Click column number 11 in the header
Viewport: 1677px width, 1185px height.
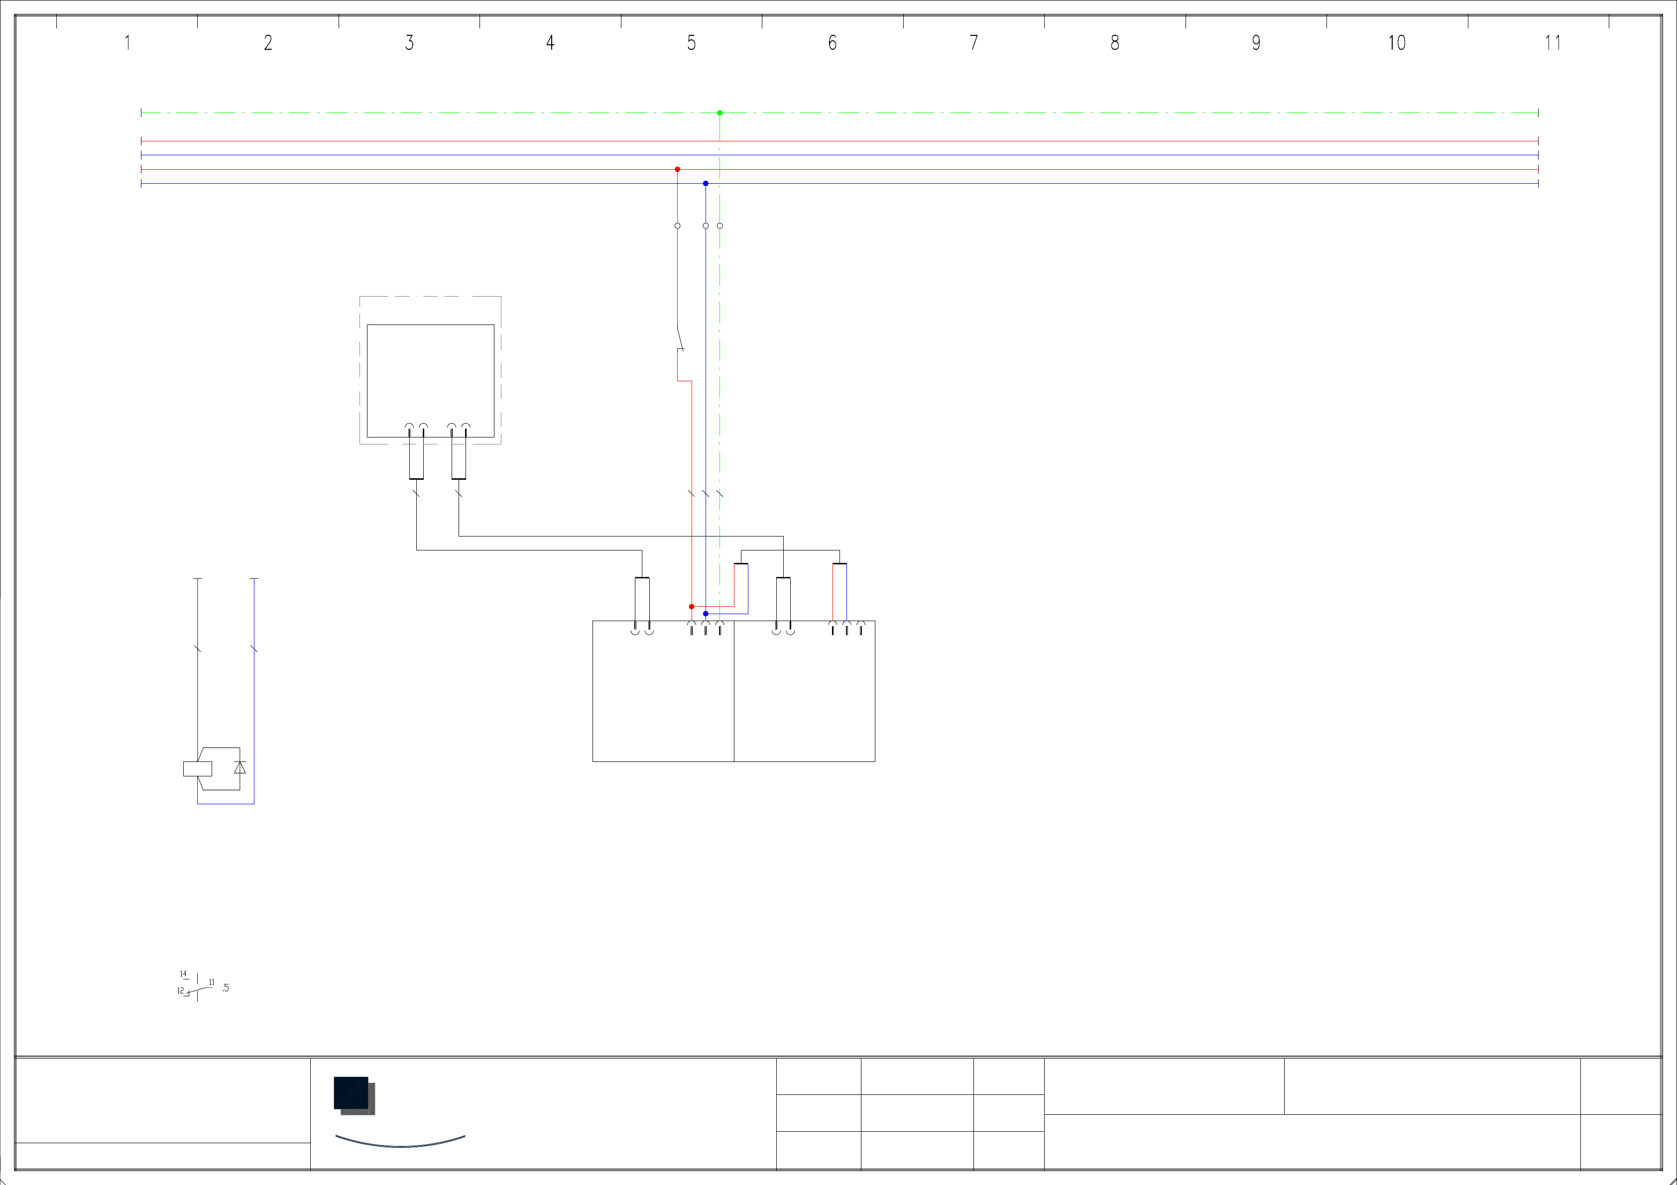point(1553,43)
